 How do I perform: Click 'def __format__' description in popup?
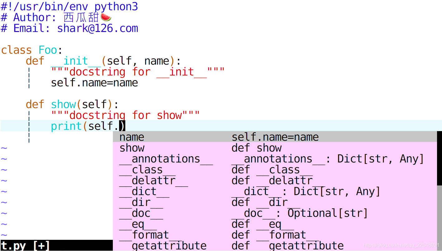pyautogui.click(x=275, y=235)
